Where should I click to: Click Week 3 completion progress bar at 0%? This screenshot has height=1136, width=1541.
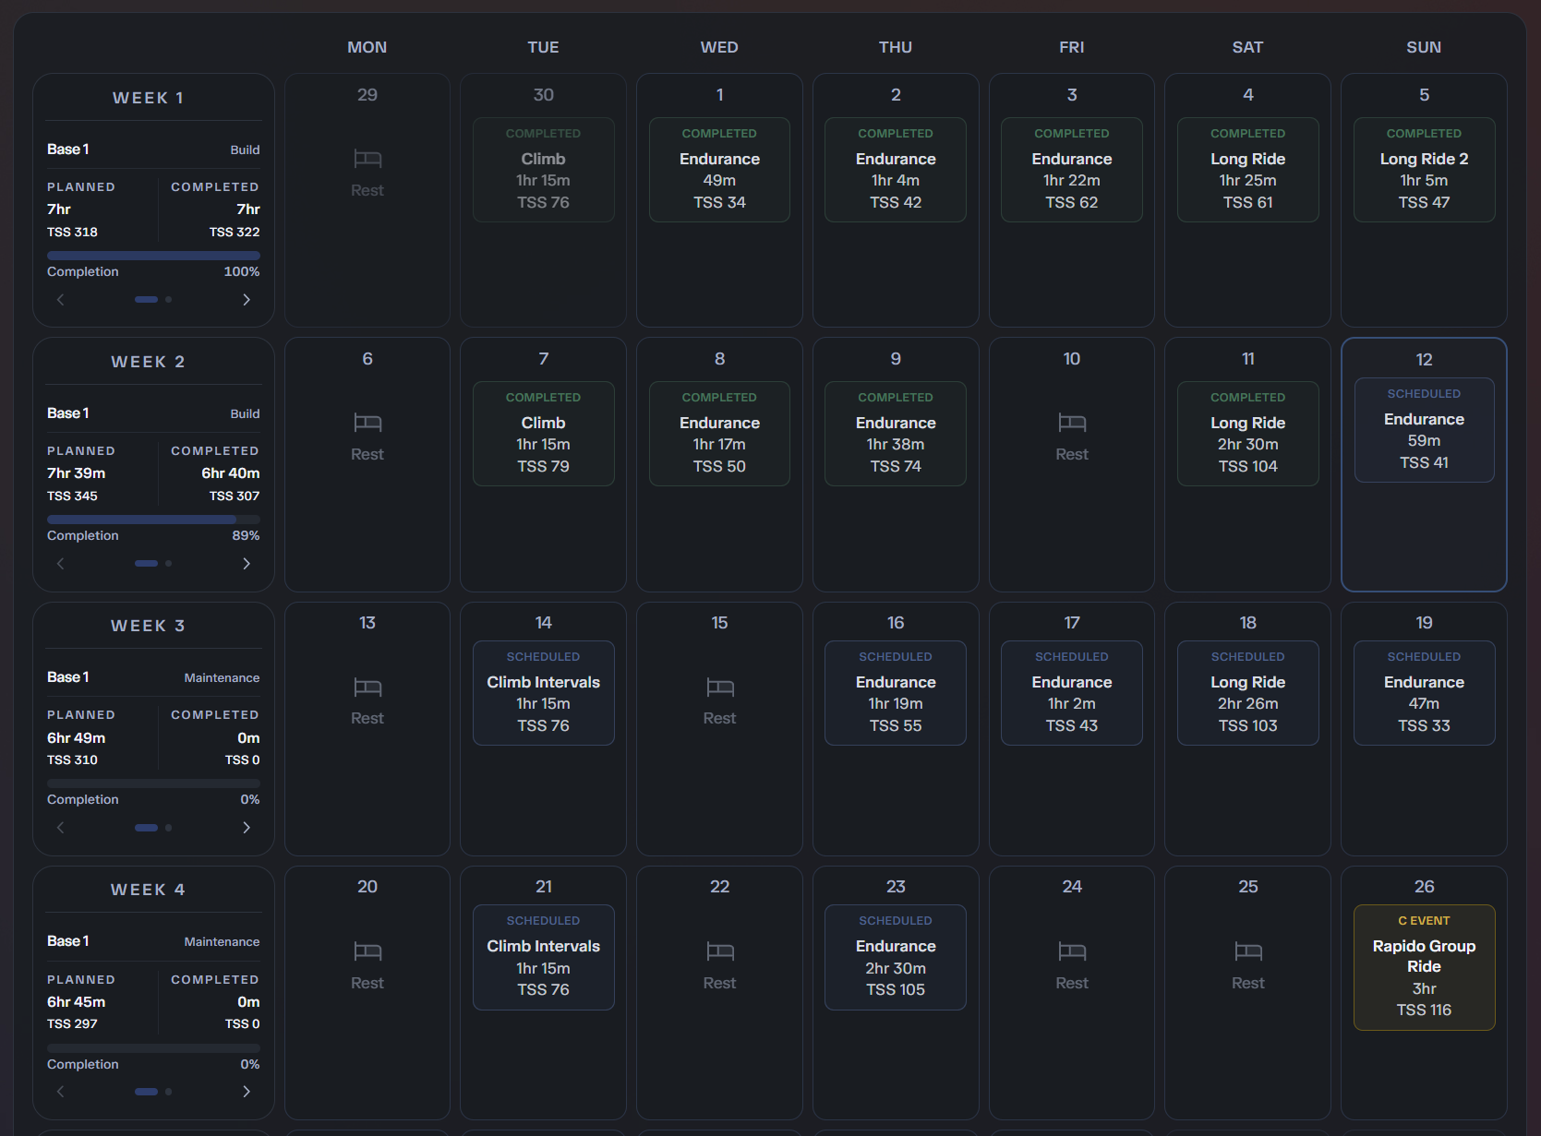(153, 783)
